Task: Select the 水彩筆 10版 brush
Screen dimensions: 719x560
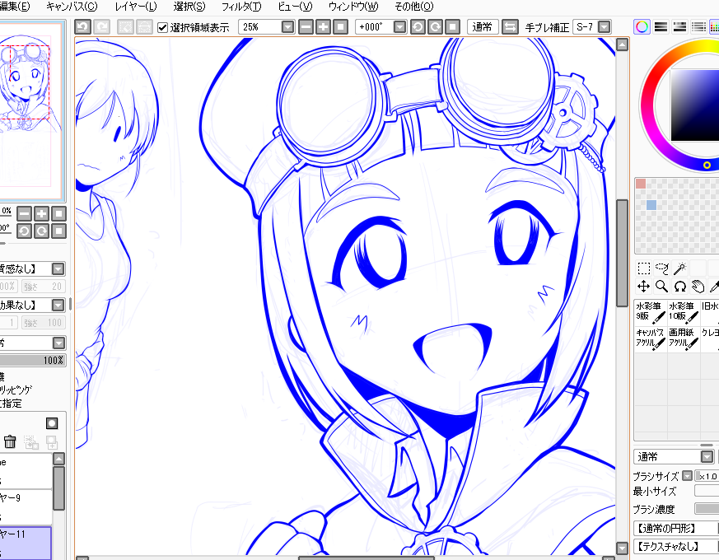Action: (x=684, y=312)
